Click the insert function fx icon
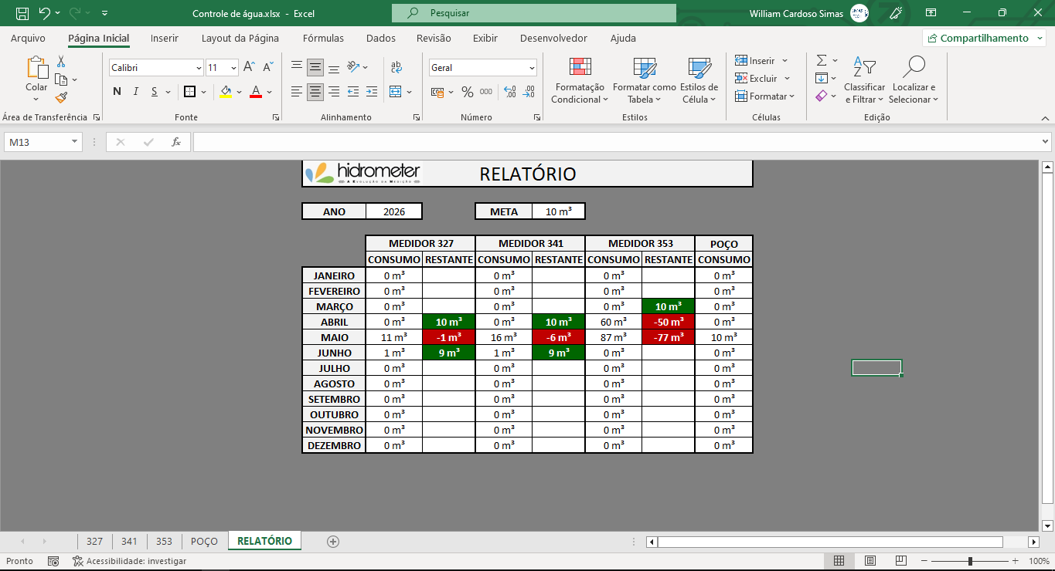The height and width of the screenshot is (571, 1055). tap(176, 142)
